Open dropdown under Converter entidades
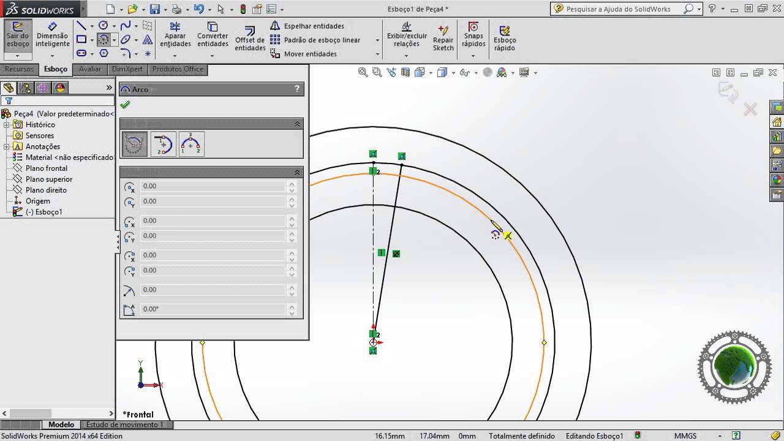The image size is (784, 441). [x=213, y=56]
